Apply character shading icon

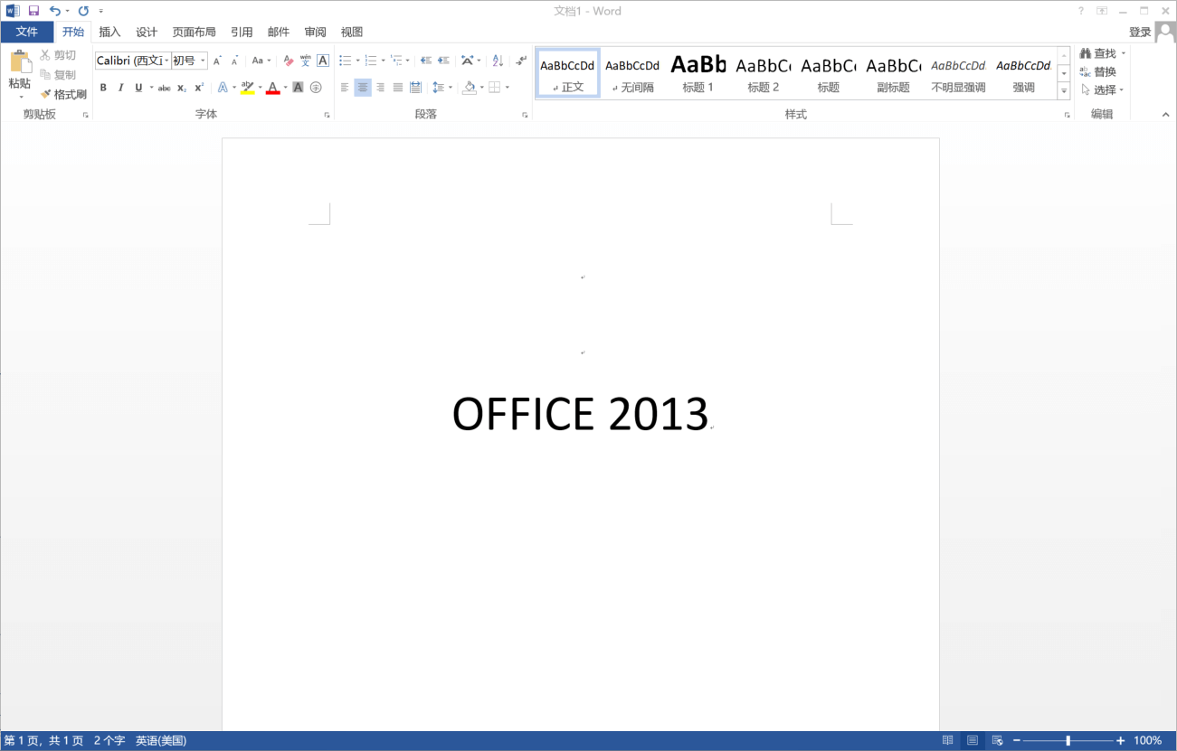pyautogui.click(x=298, y=88)
